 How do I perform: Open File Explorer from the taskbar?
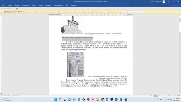(98, 99)
